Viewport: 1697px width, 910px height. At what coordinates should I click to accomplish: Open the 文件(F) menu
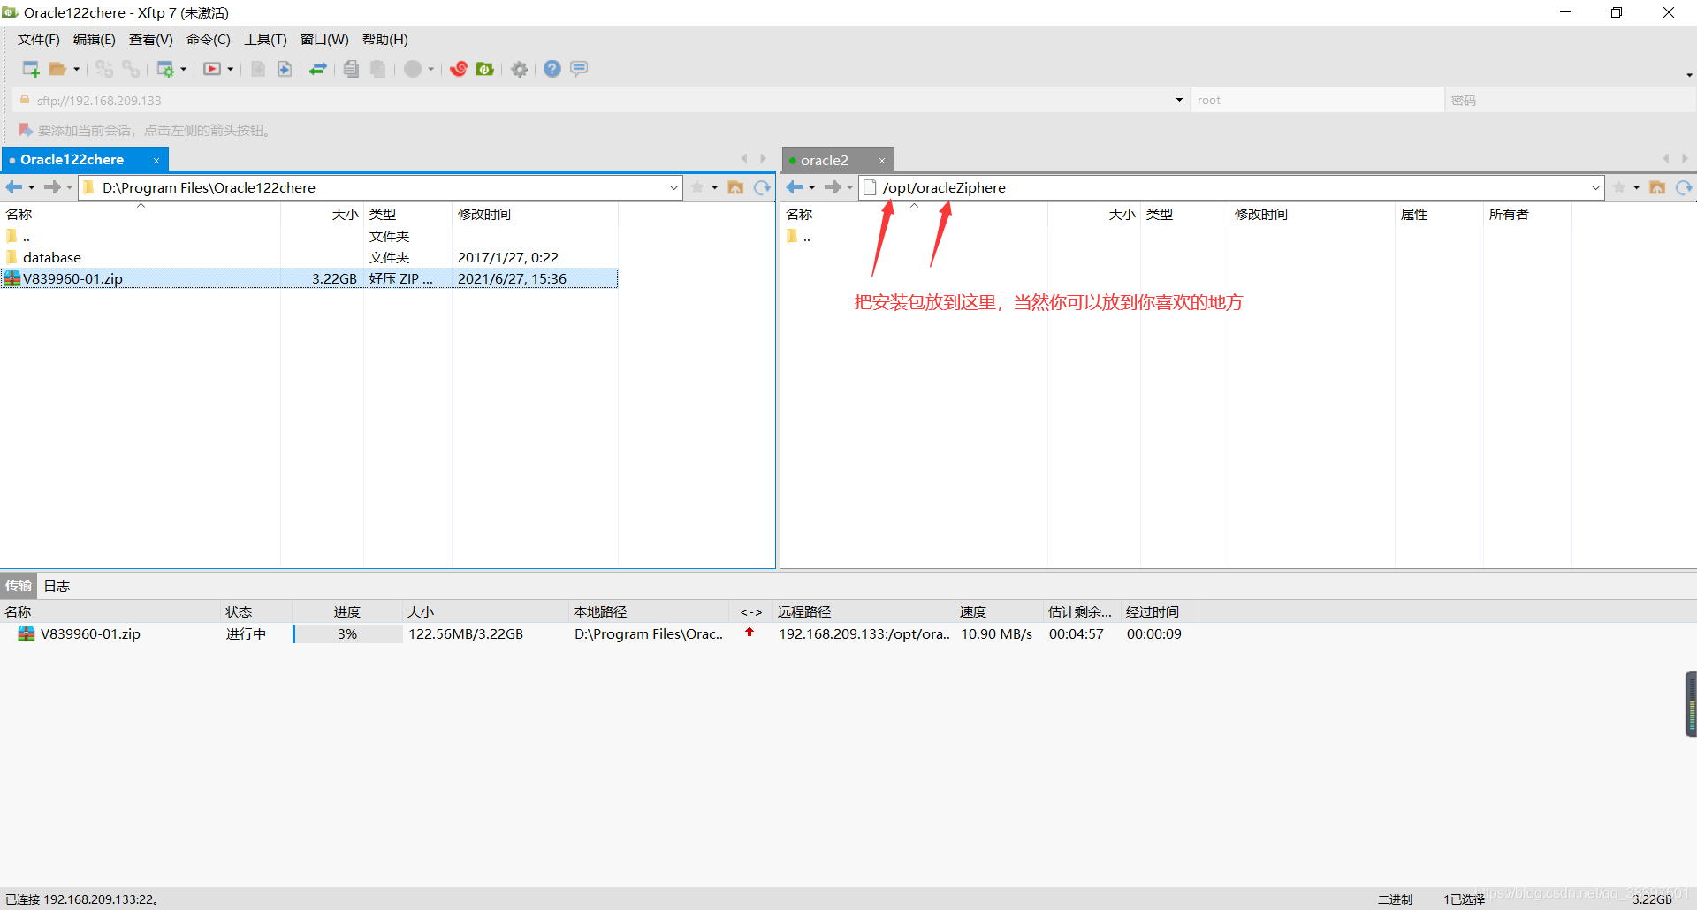pos(39,40)
